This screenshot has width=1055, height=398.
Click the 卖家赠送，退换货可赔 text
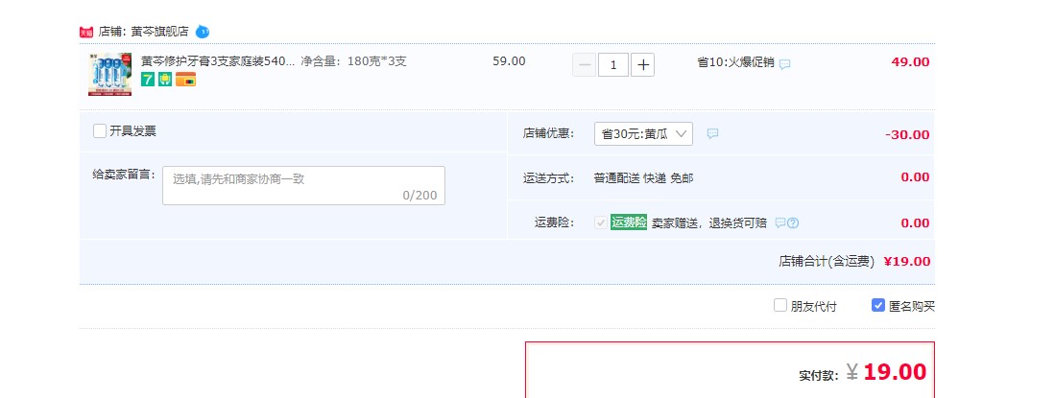709,223
